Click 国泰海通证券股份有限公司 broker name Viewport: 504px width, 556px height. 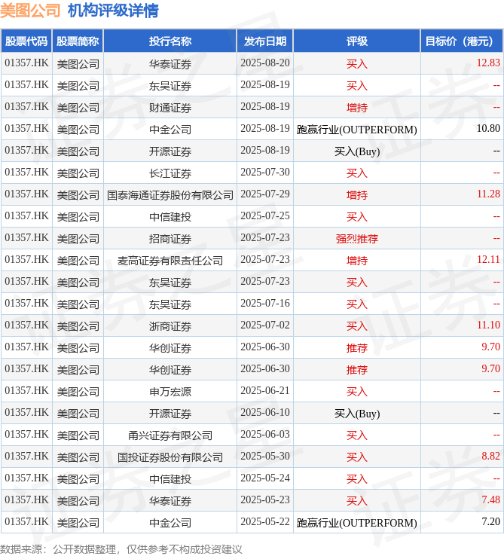pyautogui.click(x=170, y=195)
